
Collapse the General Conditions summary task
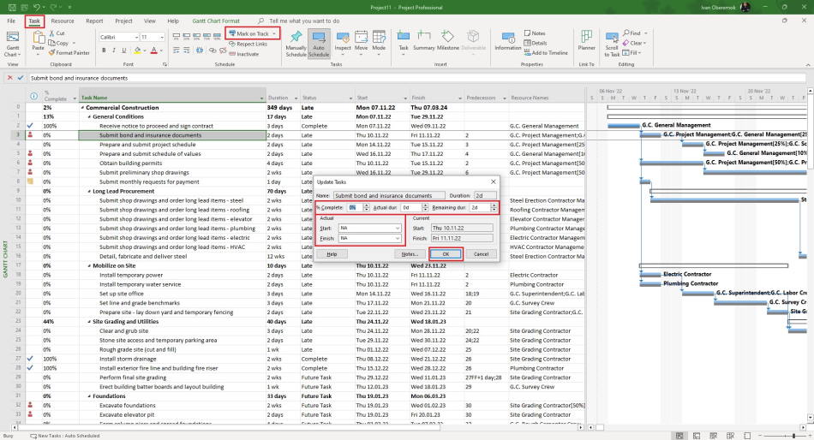(89, 116)
